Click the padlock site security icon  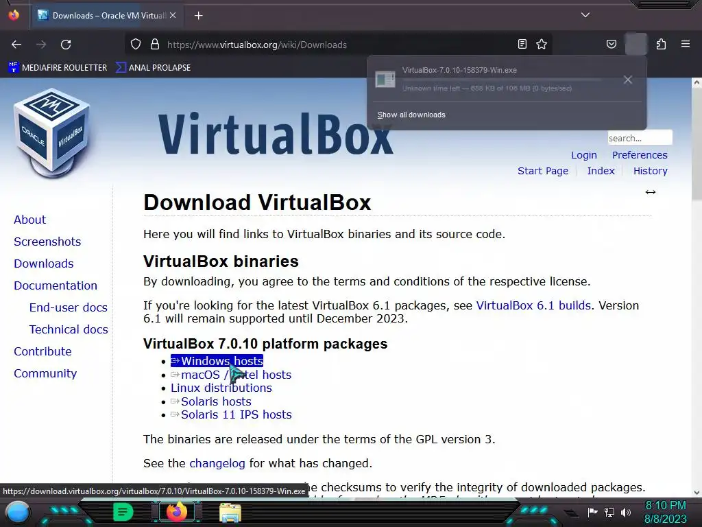click(x=155, y=45)
